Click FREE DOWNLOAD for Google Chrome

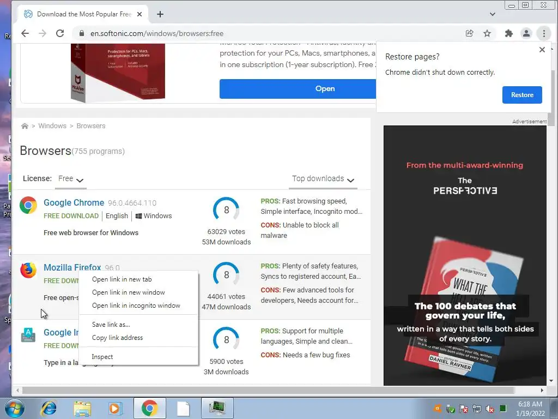(x=71, y=216)
